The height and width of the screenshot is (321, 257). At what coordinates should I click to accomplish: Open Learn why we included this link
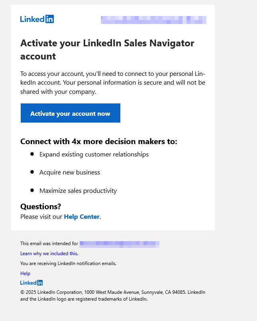[49, 254]
